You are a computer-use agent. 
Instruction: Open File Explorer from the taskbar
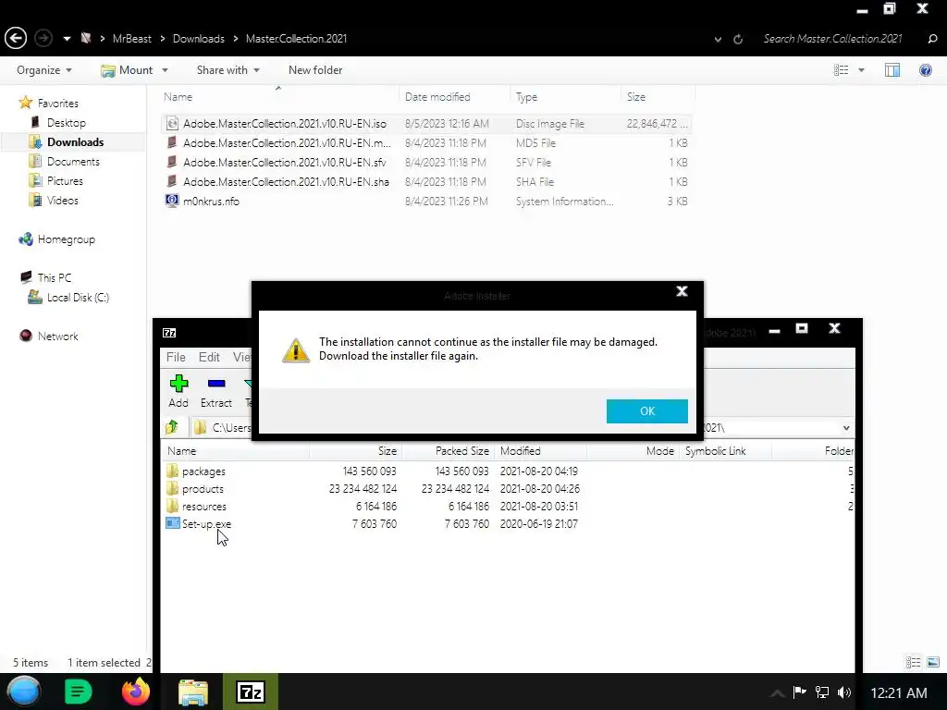point(193,692)
